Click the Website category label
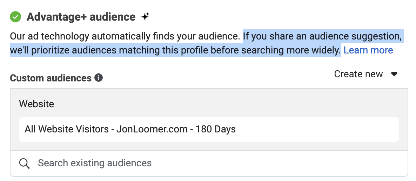The image size is (416, 181). pyautogui.click(x=36, y=104)
